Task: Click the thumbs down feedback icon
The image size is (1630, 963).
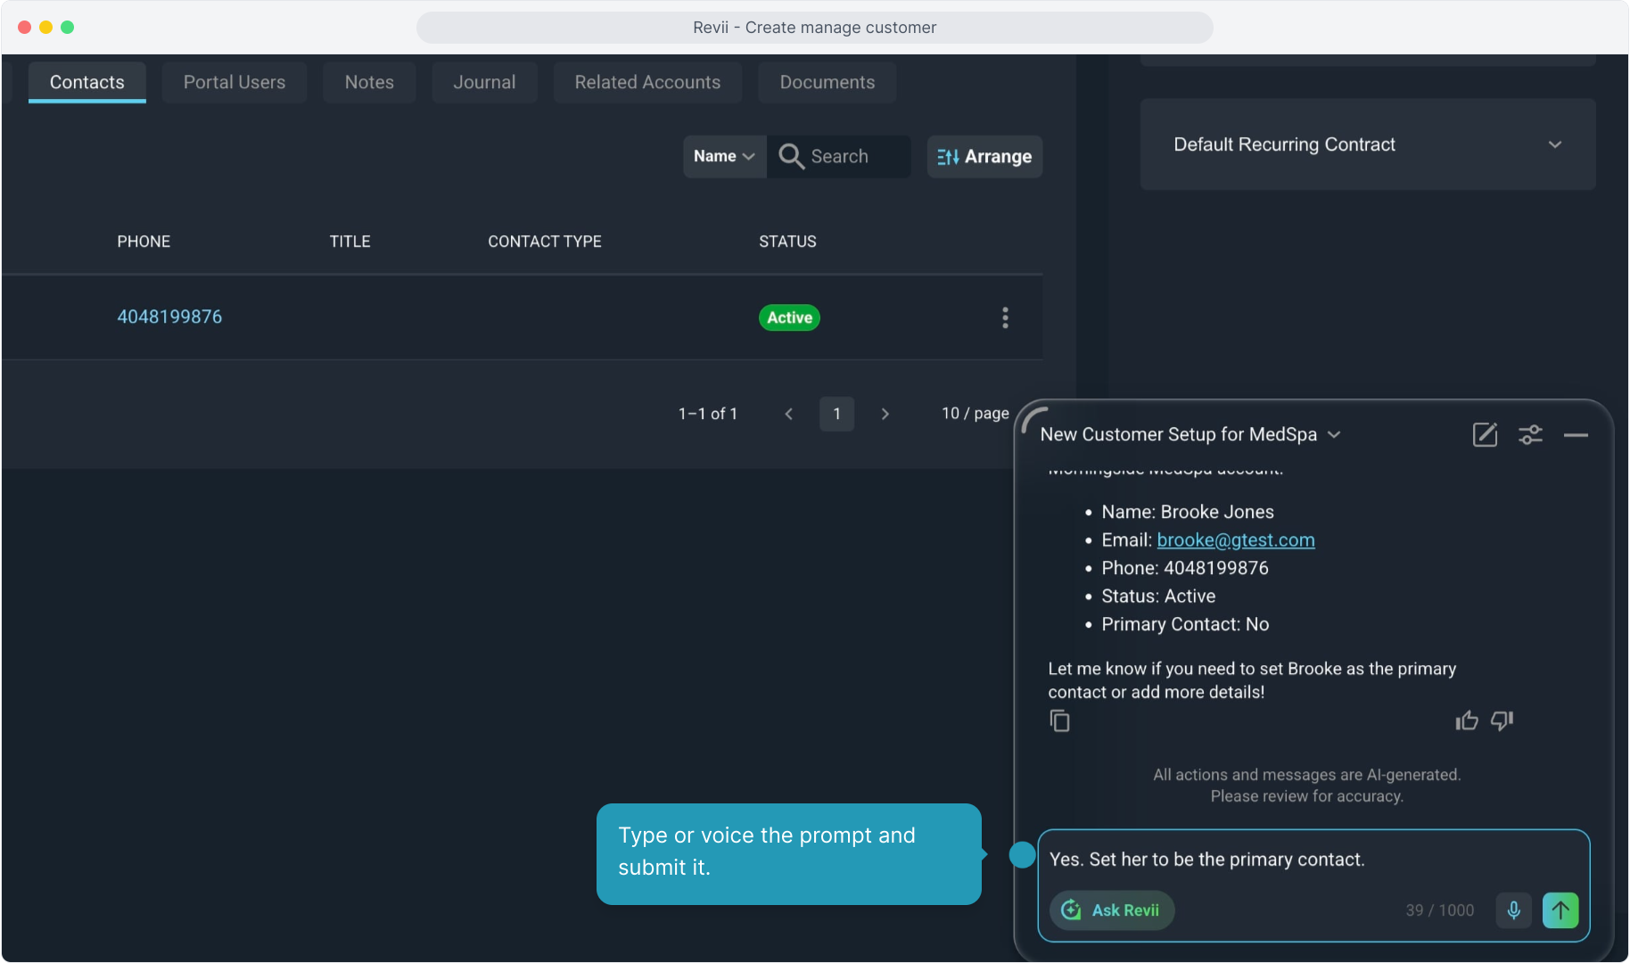Action: click(x=1502, y=720)
